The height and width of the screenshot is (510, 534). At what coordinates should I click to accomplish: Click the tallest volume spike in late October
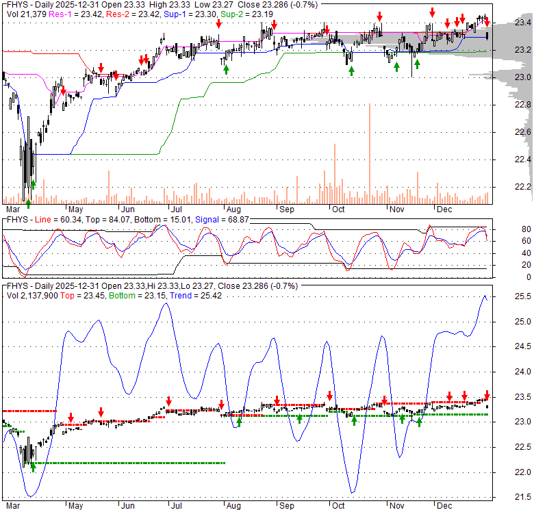point(370,153)
